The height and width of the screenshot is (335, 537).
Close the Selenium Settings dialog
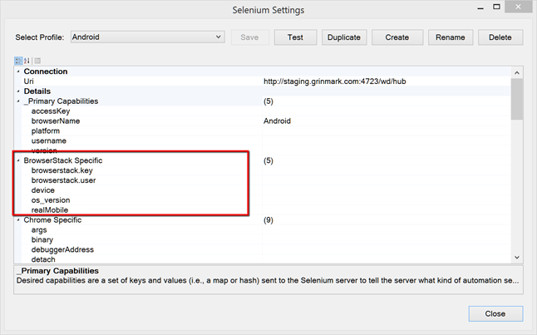click(x=495, y=314)
